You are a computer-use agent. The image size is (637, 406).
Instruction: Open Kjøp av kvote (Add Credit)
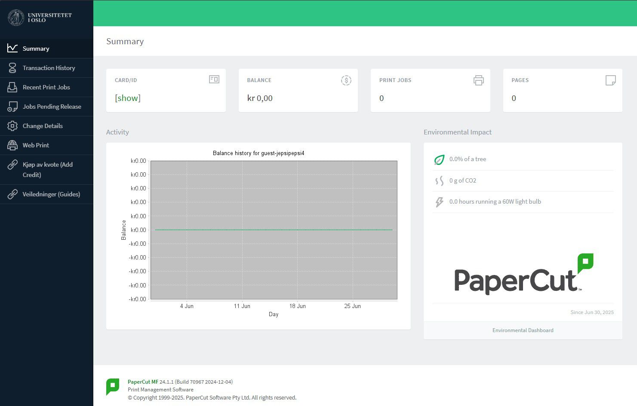[46, 170]
